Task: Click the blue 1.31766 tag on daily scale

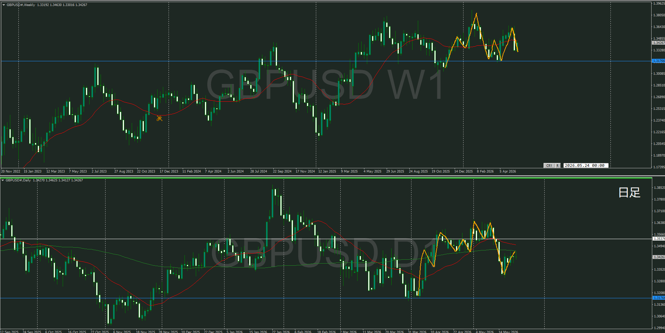Action: (x=658, y=298)
